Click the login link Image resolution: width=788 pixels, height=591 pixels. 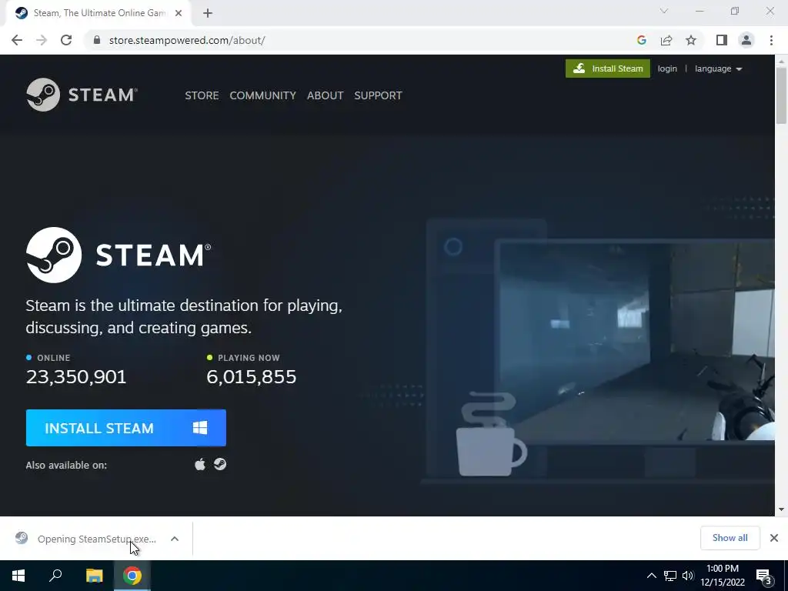tap(667, 68)
